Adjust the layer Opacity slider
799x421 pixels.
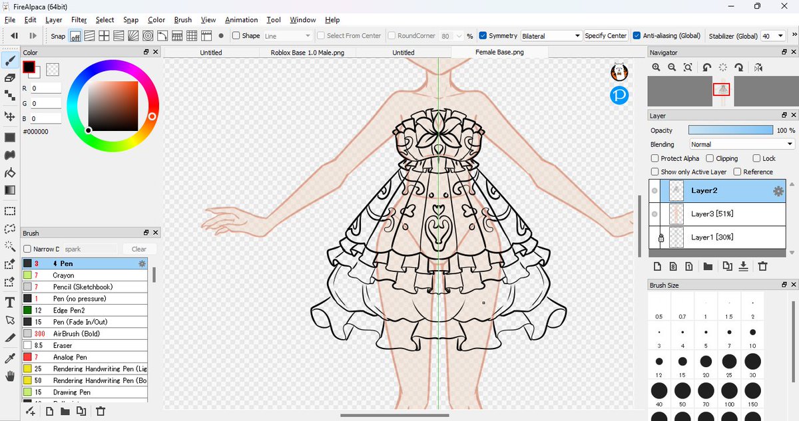[x=730, y=130]
